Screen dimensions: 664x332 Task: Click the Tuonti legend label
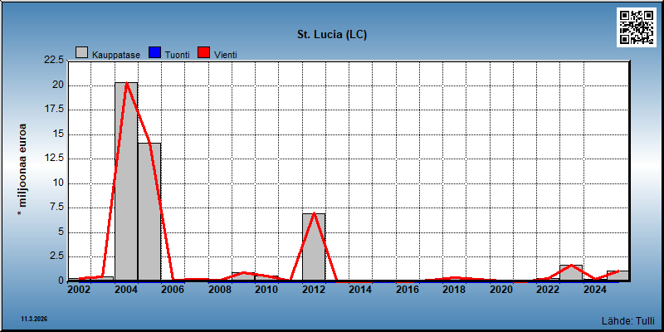coord(178,55)
